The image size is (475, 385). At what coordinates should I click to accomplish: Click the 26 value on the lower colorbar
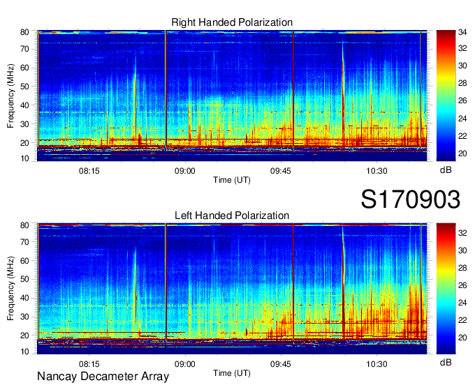[x=462, y=285]
